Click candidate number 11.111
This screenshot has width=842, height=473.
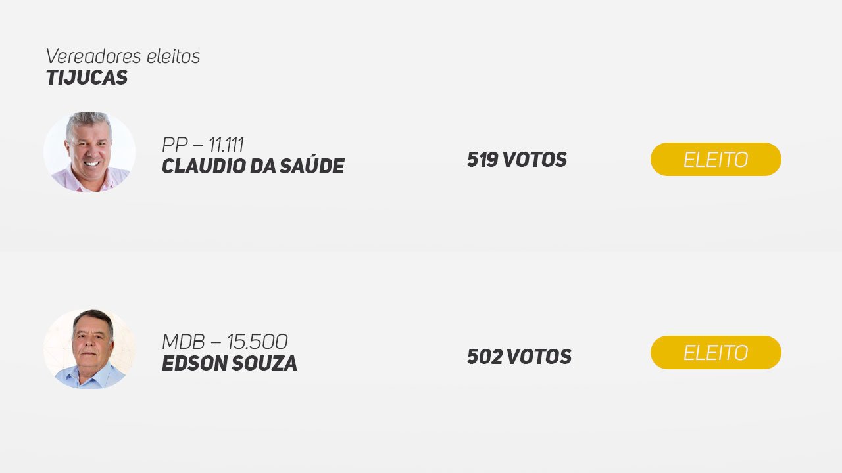226,145
